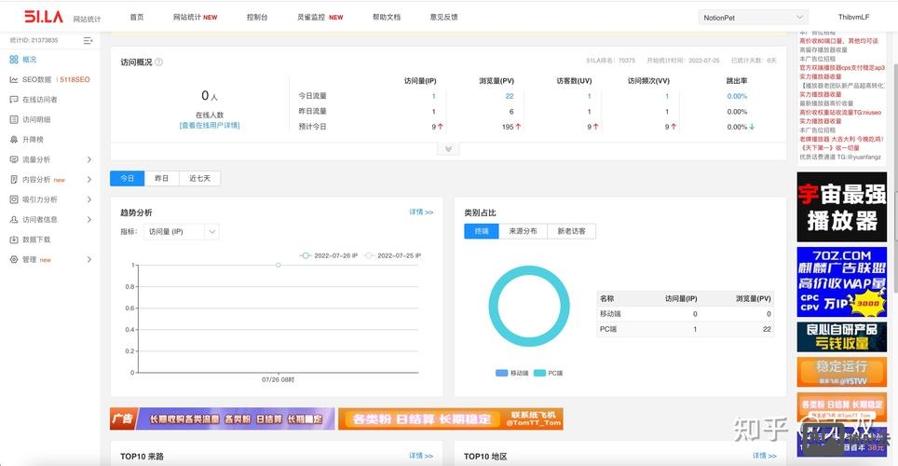Click the 51.LA logo
This screenshot has width=898, height=466.
(x=44, y=17)
